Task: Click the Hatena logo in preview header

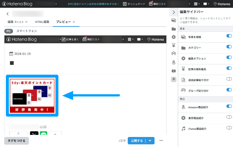Action: click(155, 39)
